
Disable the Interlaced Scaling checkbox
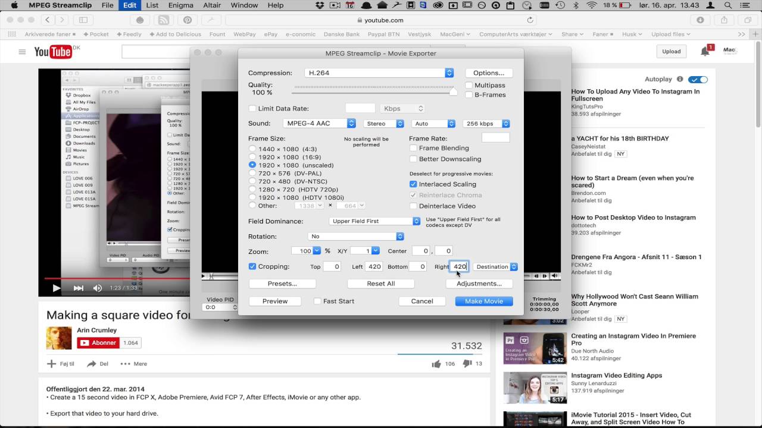click(x=413, y=184)
